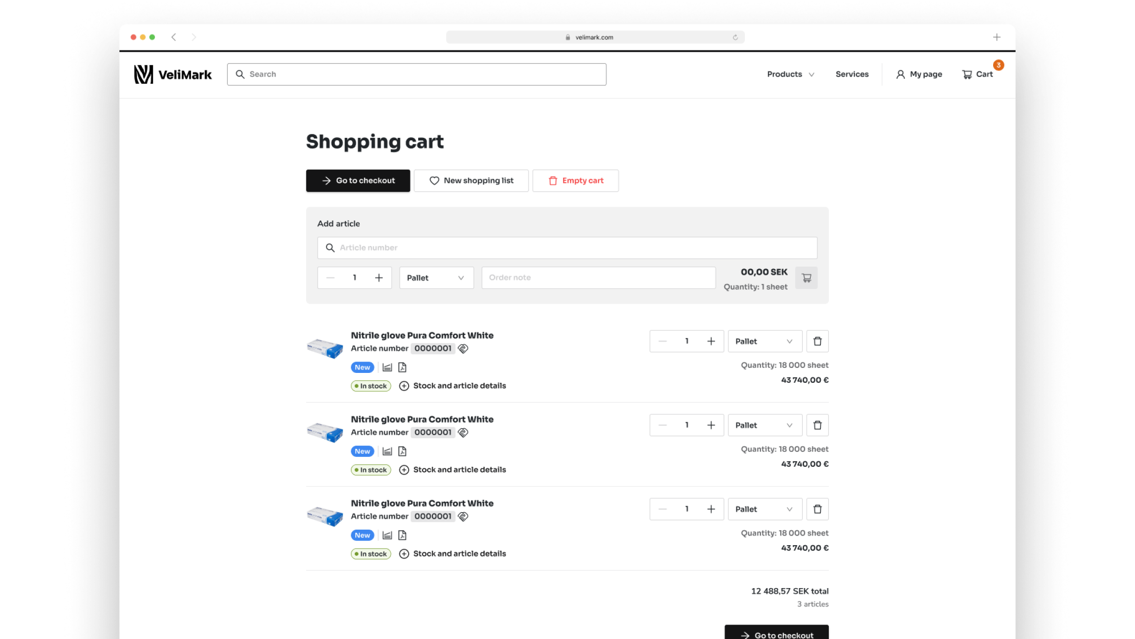
Task: Click Stock and article details expand icon
Action: (x=404, y=385)
